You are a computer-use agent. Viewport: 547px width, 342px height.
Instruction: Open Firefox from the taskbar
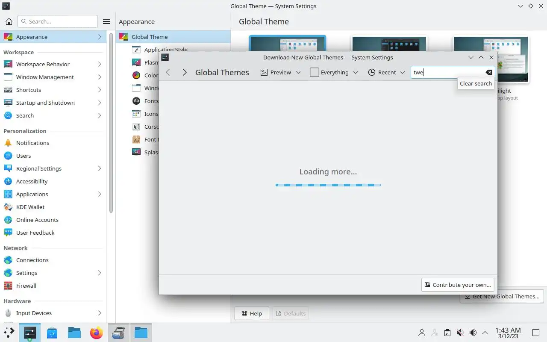click(x=97, y=332)
